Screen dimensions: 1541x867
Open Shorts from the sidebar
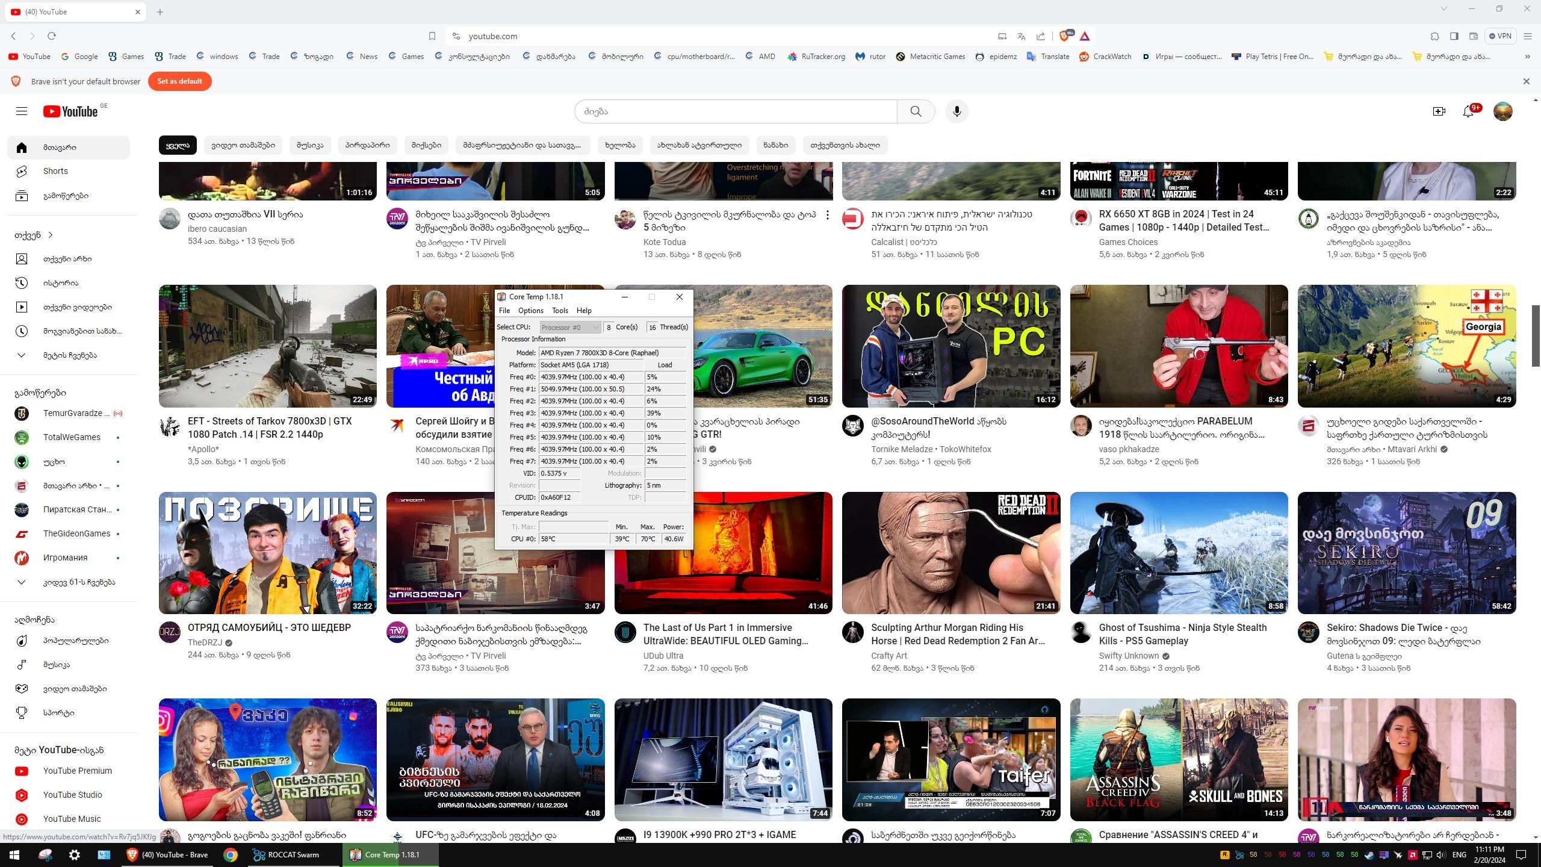tap(55, 171)
